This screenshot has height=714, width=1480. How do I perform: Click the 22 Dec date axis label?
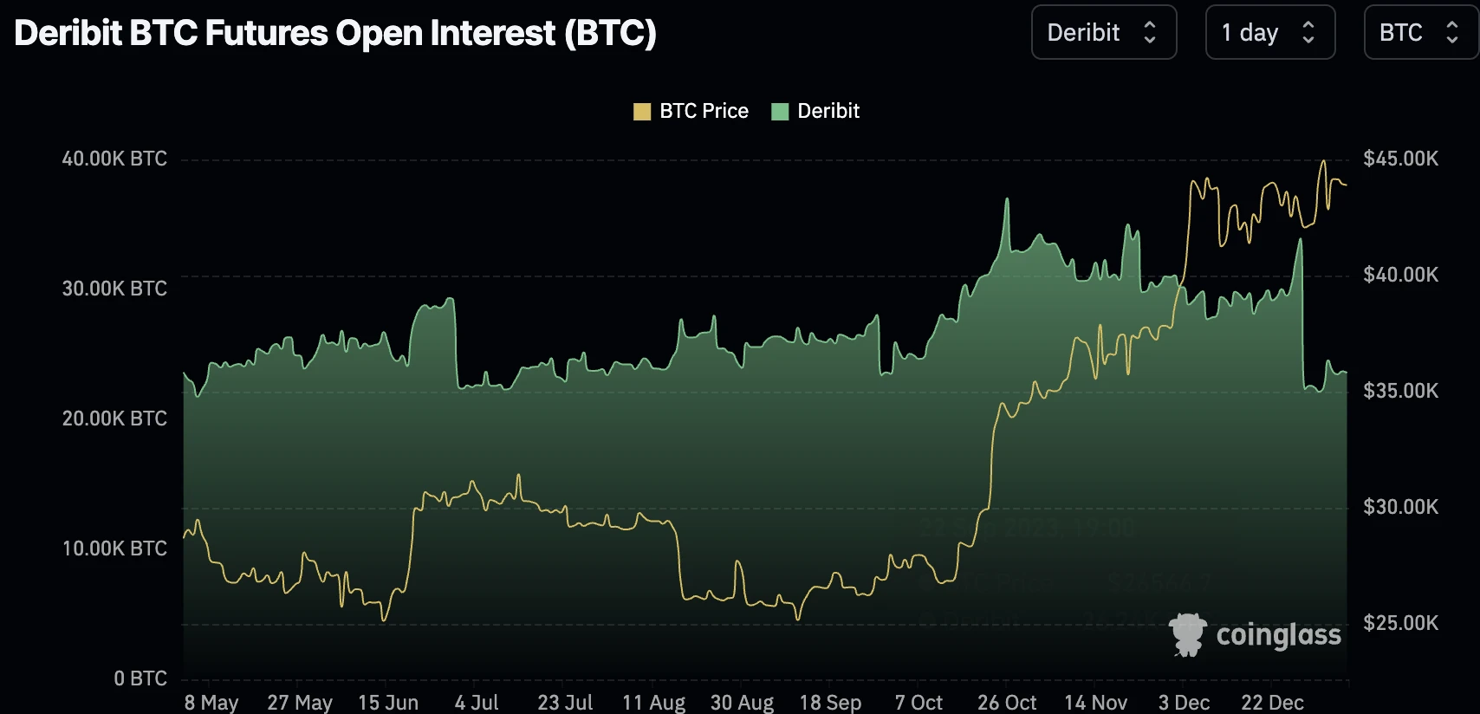coord(1272,702)
